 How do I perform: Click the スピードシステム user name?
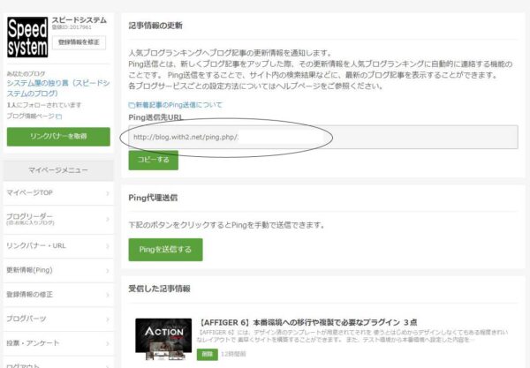pyautogui.click(x=79, y=20)
